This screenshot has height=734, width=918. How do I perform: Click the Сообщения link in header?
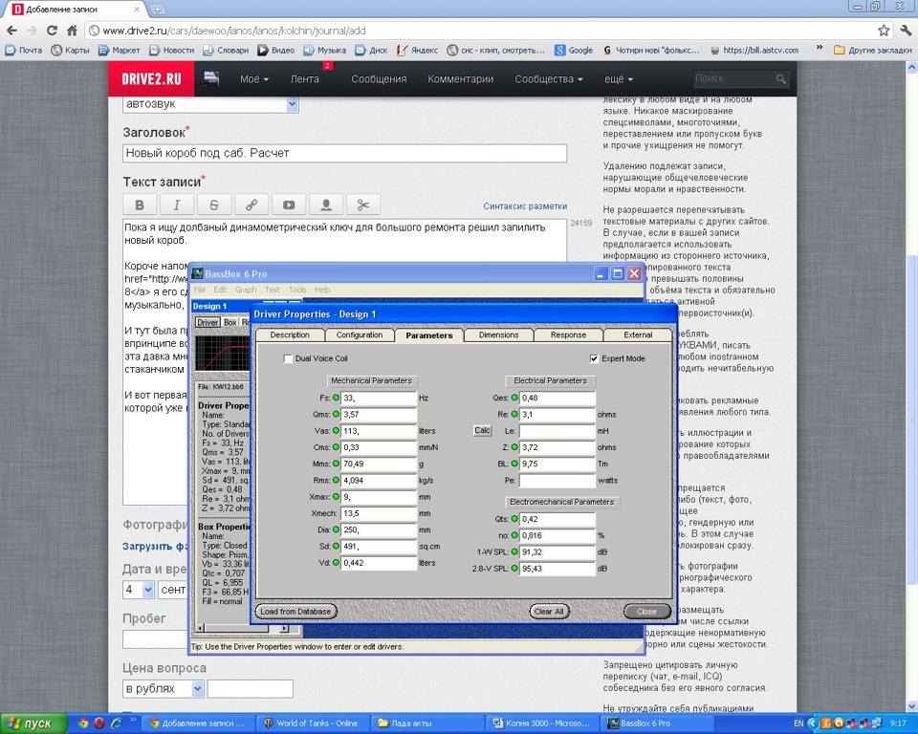(379, 79)
